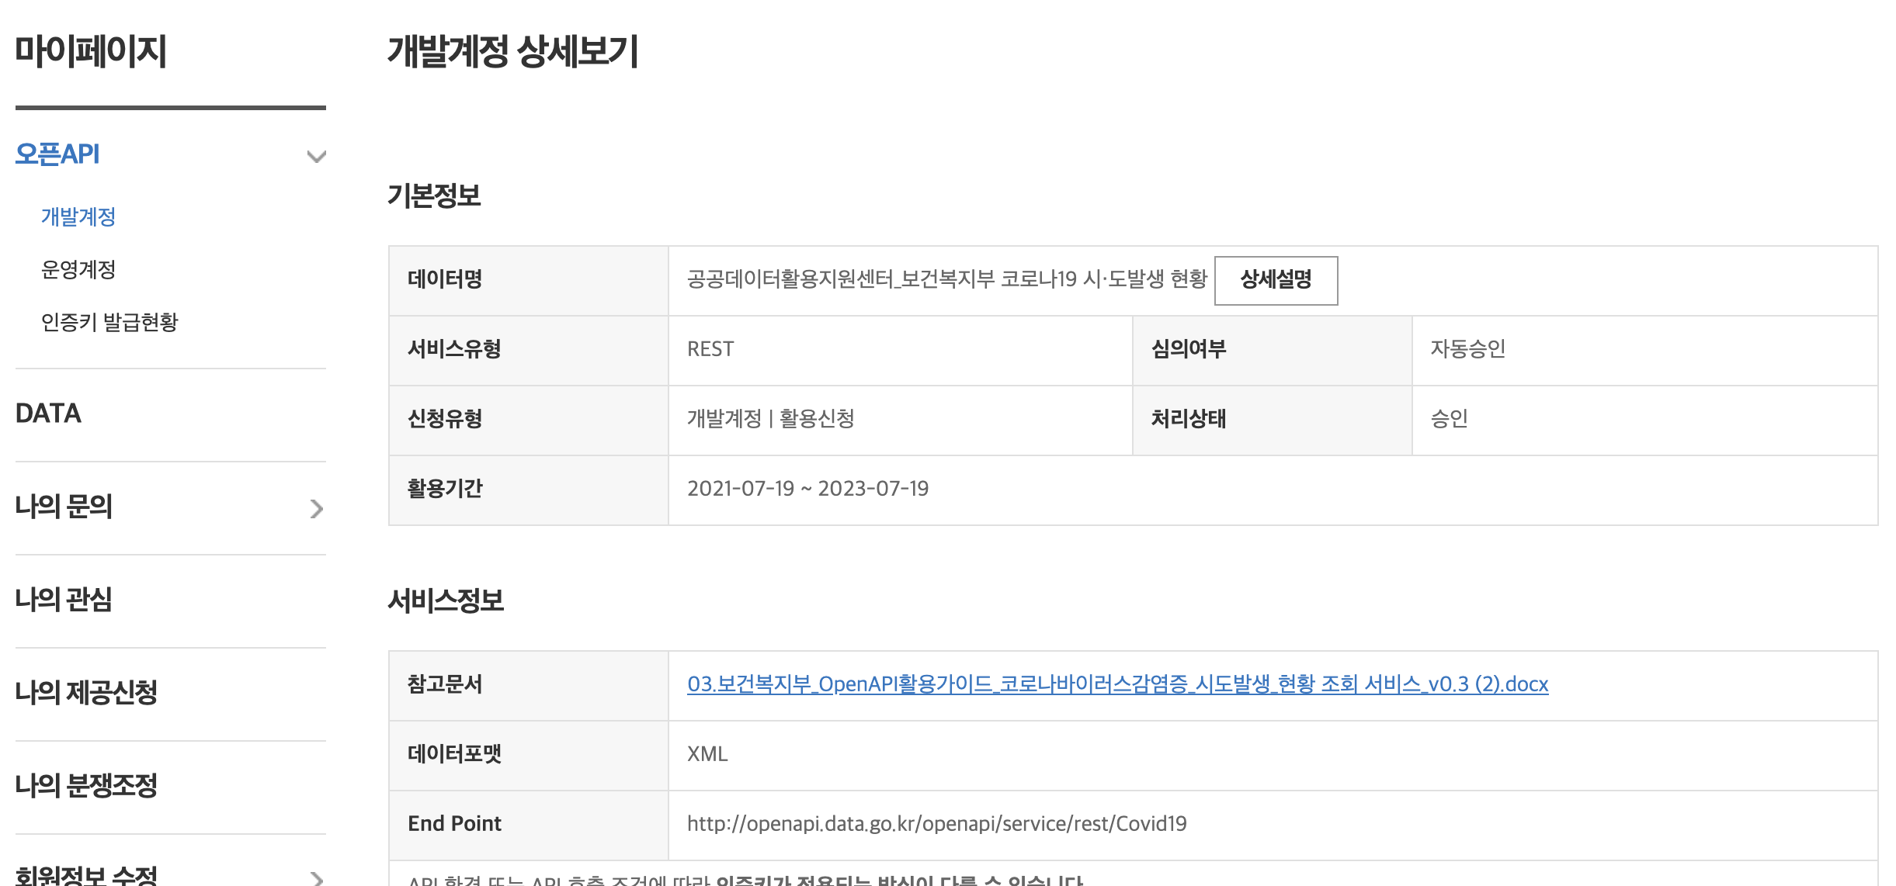Open the DATA menu
This screenshot has width=1896, height=886.
[48, 414]
